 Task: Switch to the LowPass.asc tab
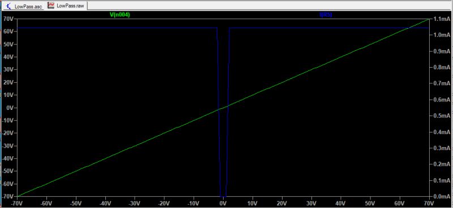[24, 6]
